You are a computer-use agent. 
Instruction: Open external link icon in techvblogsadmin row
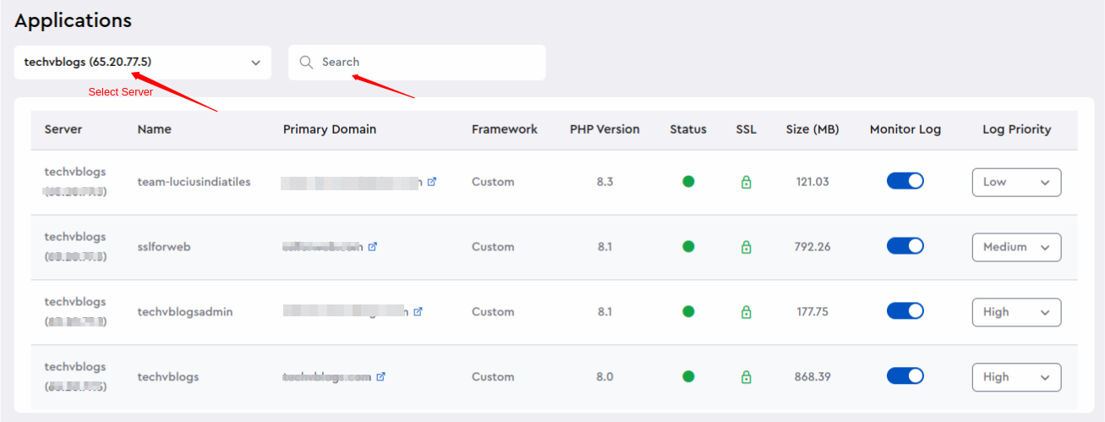tap(418, 312)
